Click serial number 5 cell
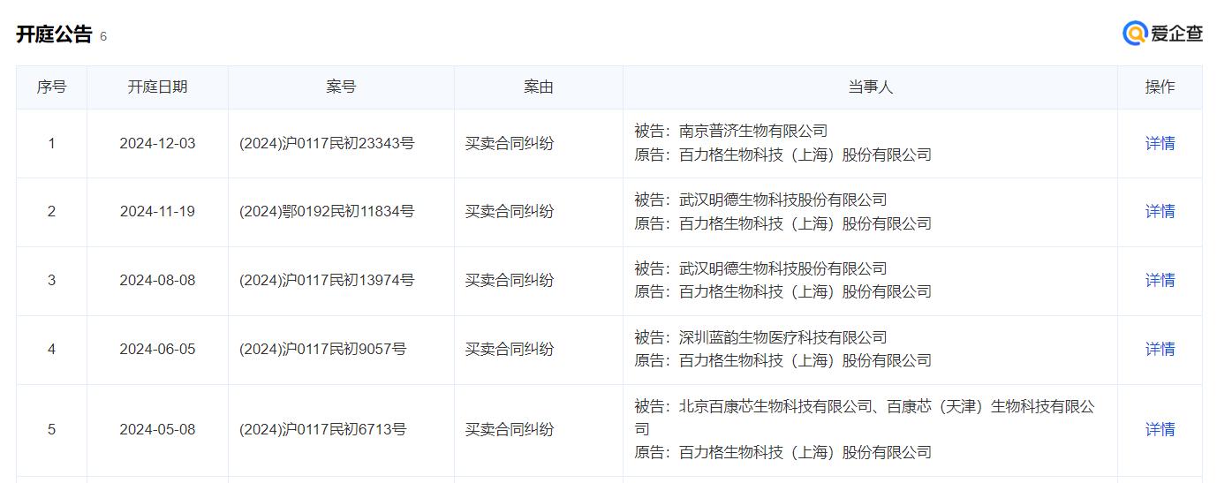The width and height of the screenshot is (1217, 483). 51,429
